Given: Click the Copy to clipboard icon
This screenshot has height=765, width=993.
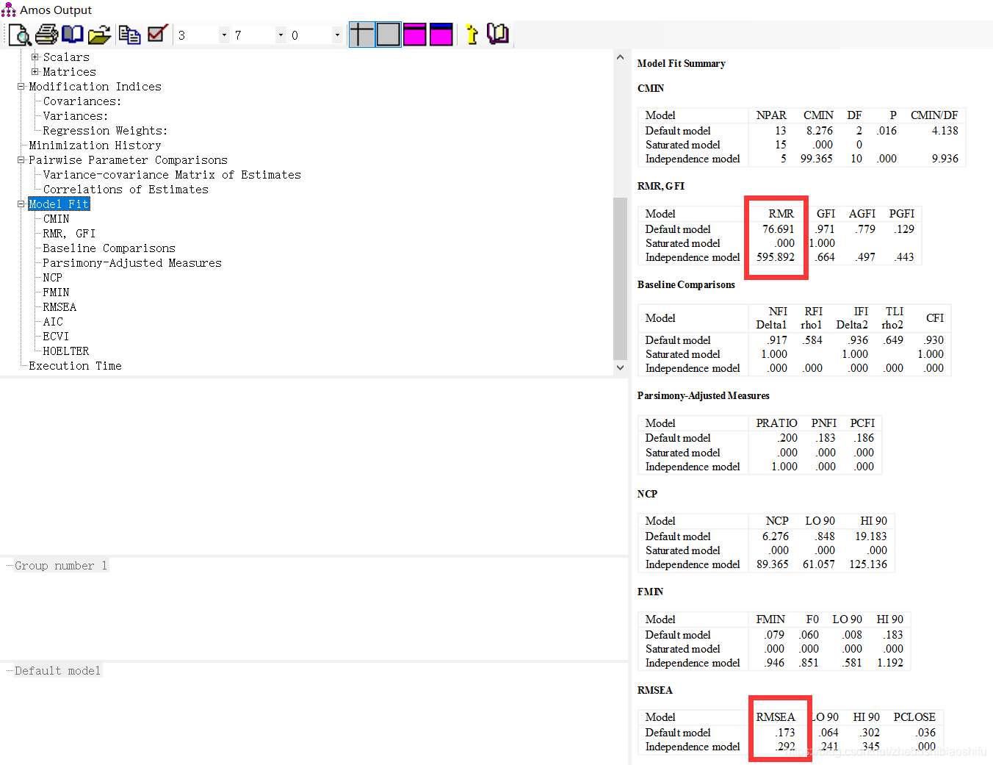Looking at the screenshot, I should pos(130,35).
